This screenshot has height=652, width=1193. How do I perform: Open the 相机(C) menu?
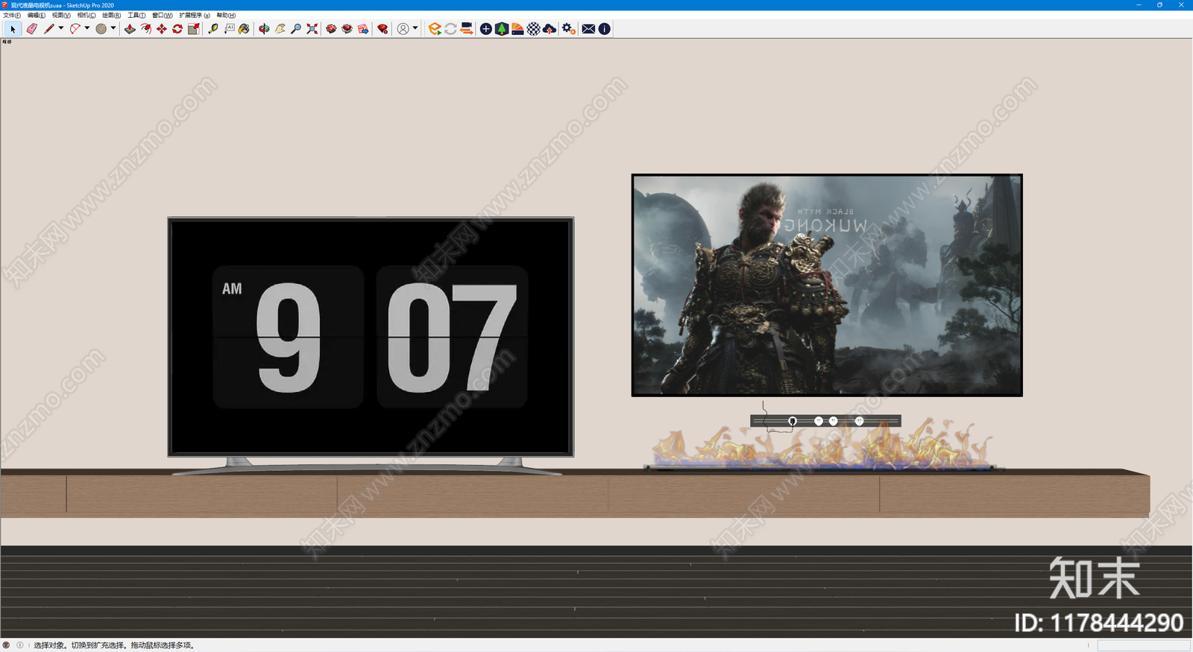click(x=86, y=15)
